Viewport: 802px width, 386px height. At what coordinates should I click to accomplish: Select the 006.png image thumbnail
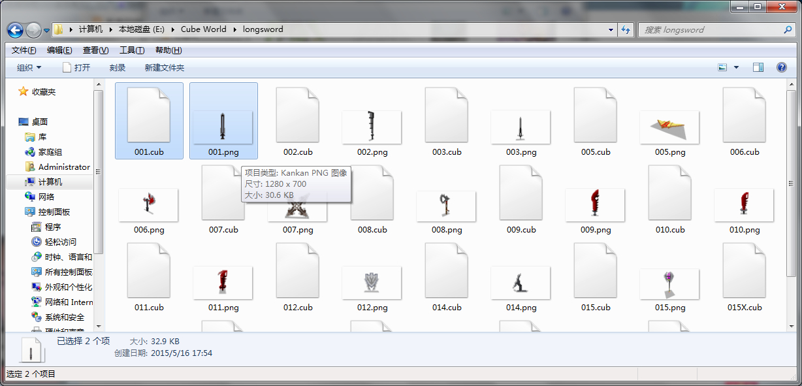point(149,204)
